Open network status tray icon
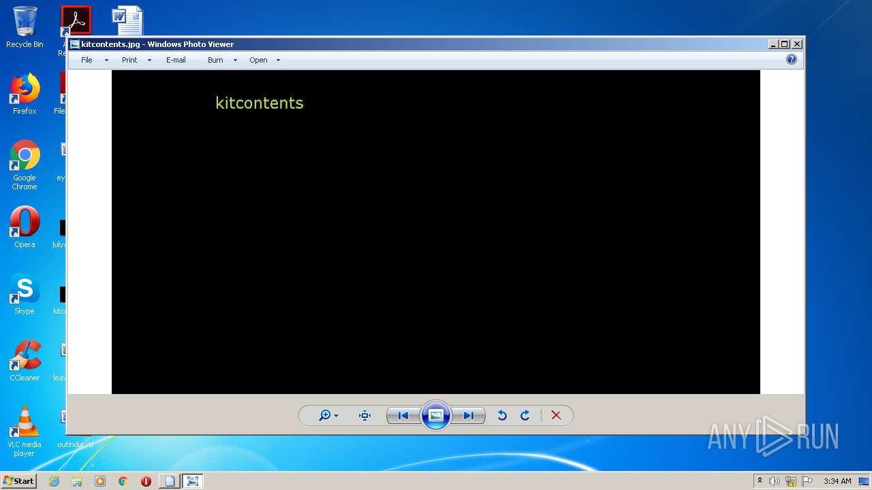Screen dimensions: 872x490 (x=791, y=481)
